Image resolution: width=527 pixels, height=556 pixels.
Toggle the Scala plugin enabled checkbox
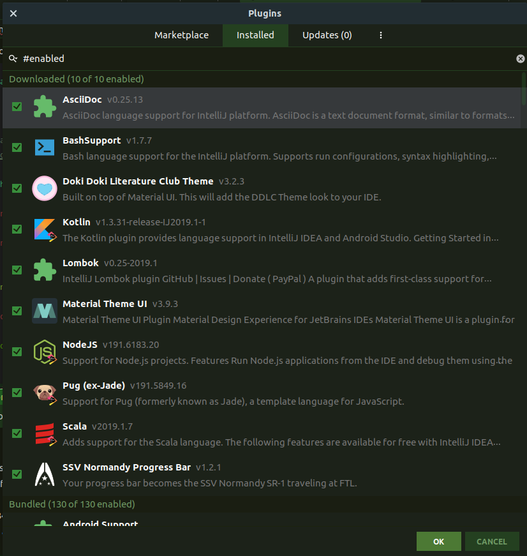[17, 433]
